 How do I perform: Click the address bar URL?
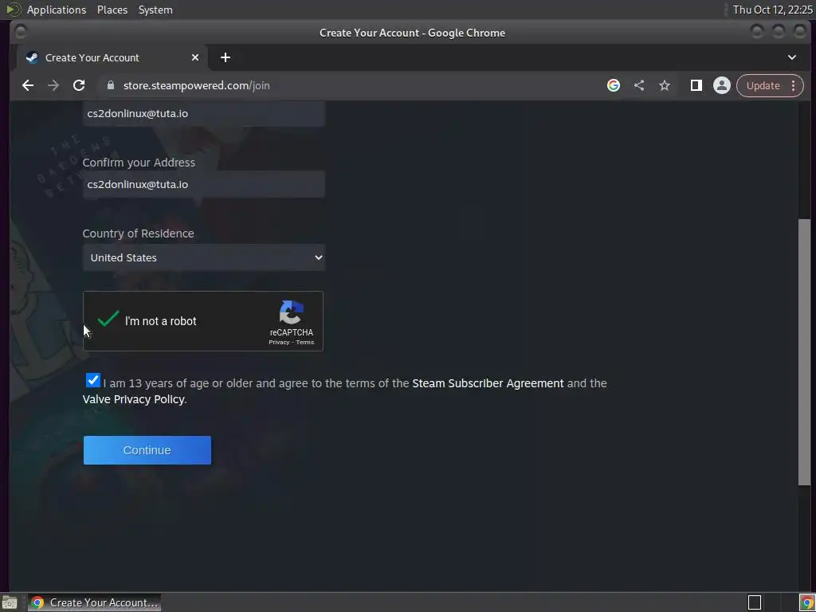[196, 85]
